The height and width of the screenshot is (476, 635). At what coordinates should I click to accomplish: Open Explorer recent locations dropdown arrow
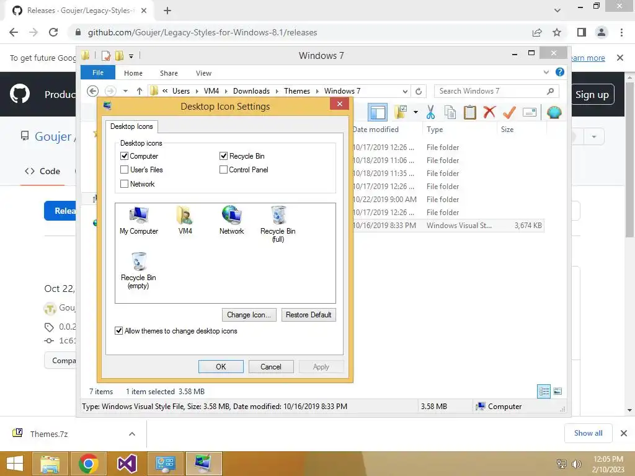125,91
